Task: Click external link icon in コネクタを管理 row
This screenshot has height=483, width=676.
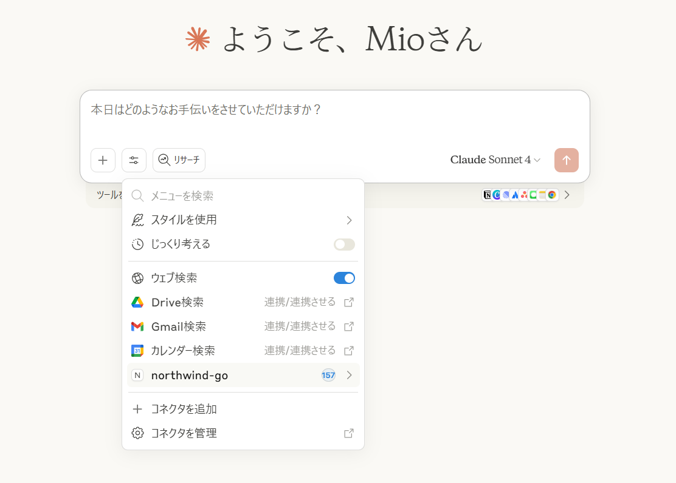Action: 349,433
